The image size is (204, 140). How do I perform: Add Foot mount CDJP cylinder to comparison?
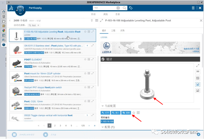[89, 73]
